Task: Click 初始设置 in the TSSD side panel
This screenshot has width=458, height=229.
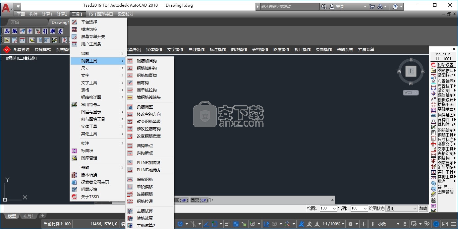Action: tap(445, 65)
